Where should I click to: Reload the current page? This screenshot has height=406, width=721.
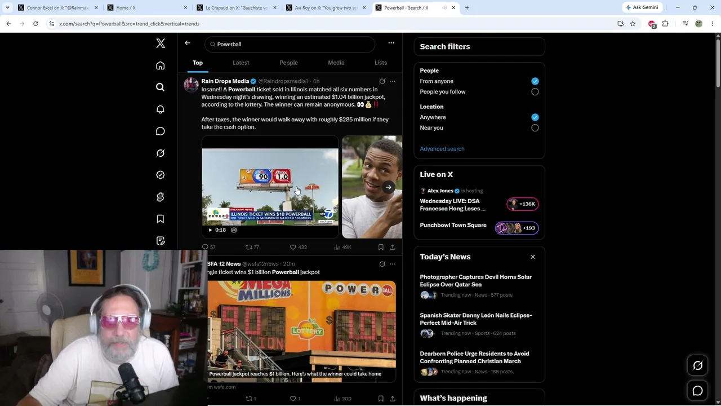point(35,24)
